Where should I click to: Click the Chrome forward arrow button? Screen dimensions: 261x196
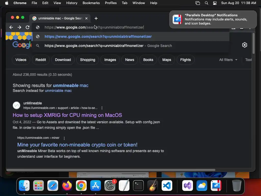click(x=19, y=27)
